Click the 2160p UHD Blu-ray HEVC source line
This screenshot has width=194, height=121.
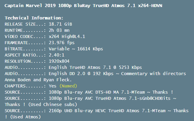(x=97, y=111)
